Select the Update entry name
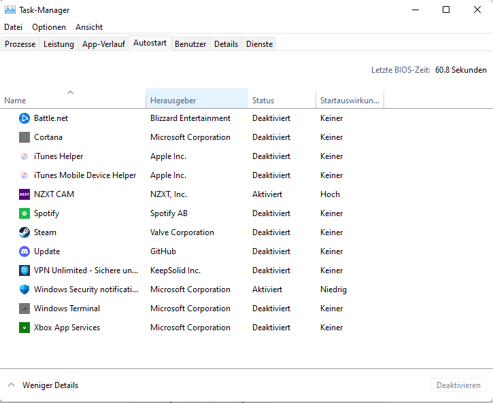493x403 pixels. (x=47, y=251)
